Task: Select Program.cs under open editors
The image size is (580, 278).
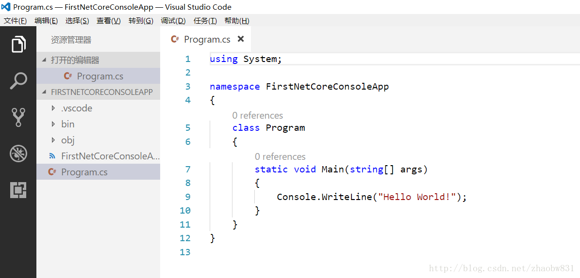Action: coord(99,76)
